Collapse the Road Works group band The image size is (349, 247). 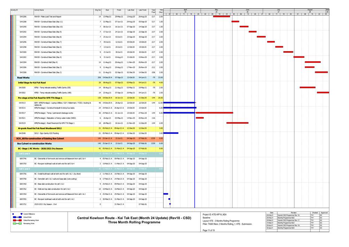(24, 77)
